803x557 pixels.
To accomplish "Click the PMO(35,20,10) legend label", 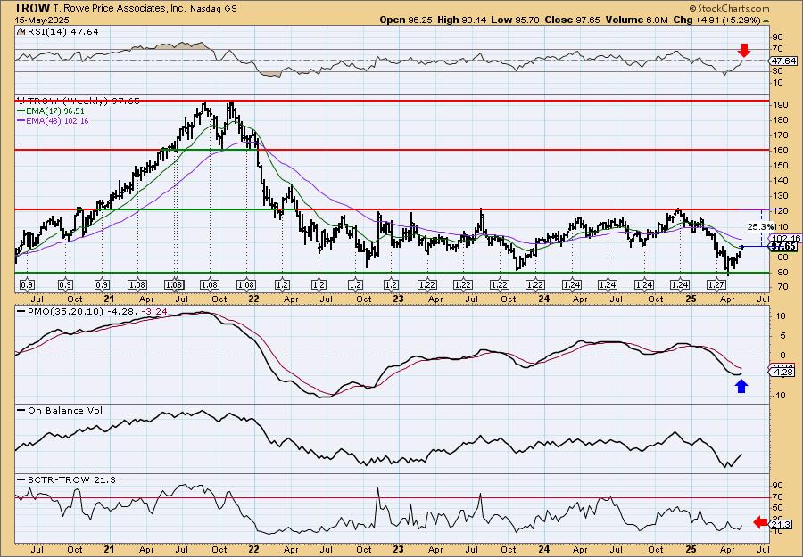I will point(65,311).
